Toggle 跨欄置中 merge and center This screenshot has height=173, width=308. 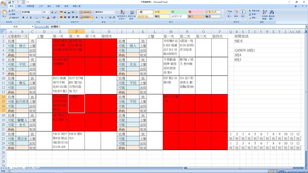coord(85,17)
